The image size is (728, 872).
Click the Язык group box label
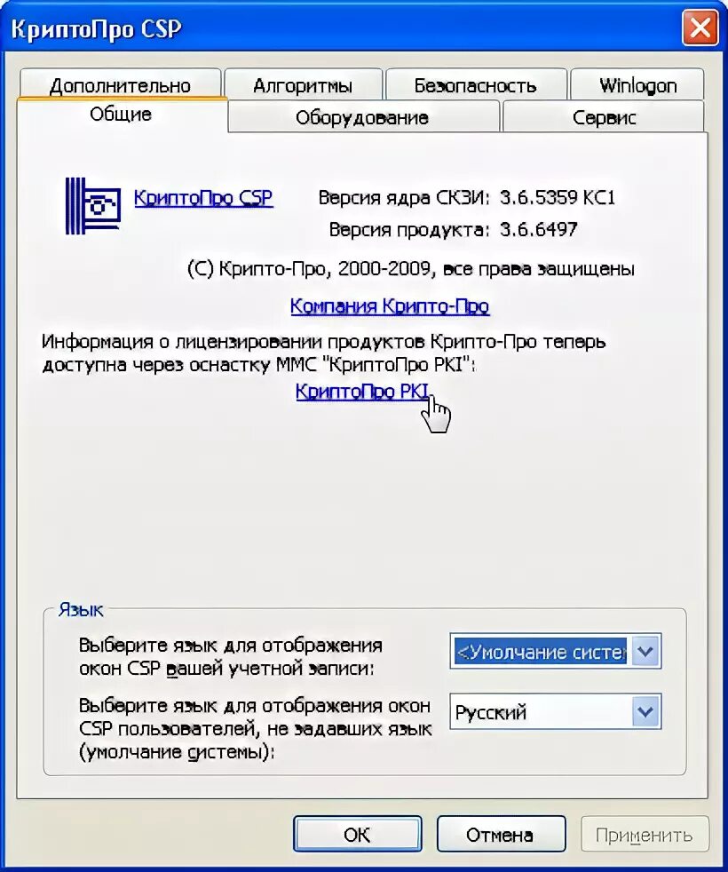(x=81, y=609)
